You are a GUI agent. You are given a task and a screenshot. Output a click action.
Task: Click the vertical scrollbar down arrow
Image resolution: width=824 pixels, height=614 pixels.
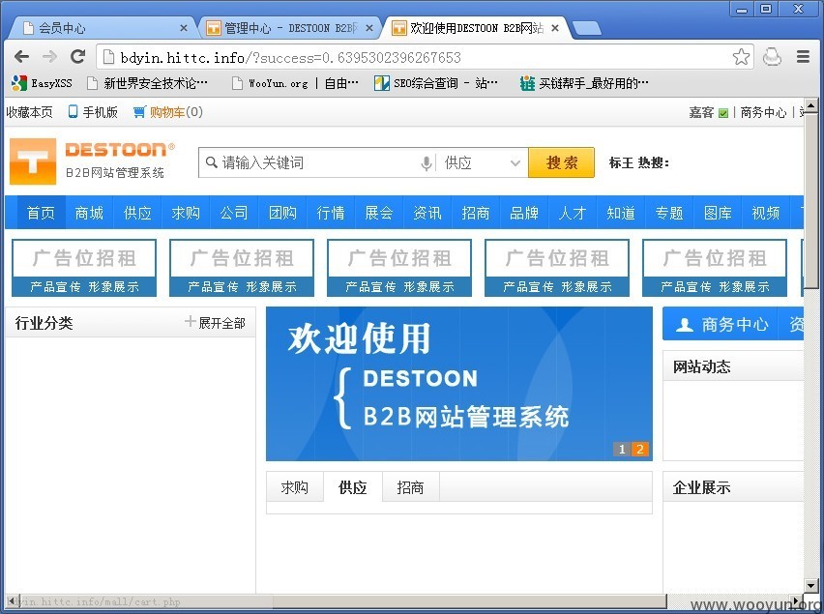(x=810, y=586)
